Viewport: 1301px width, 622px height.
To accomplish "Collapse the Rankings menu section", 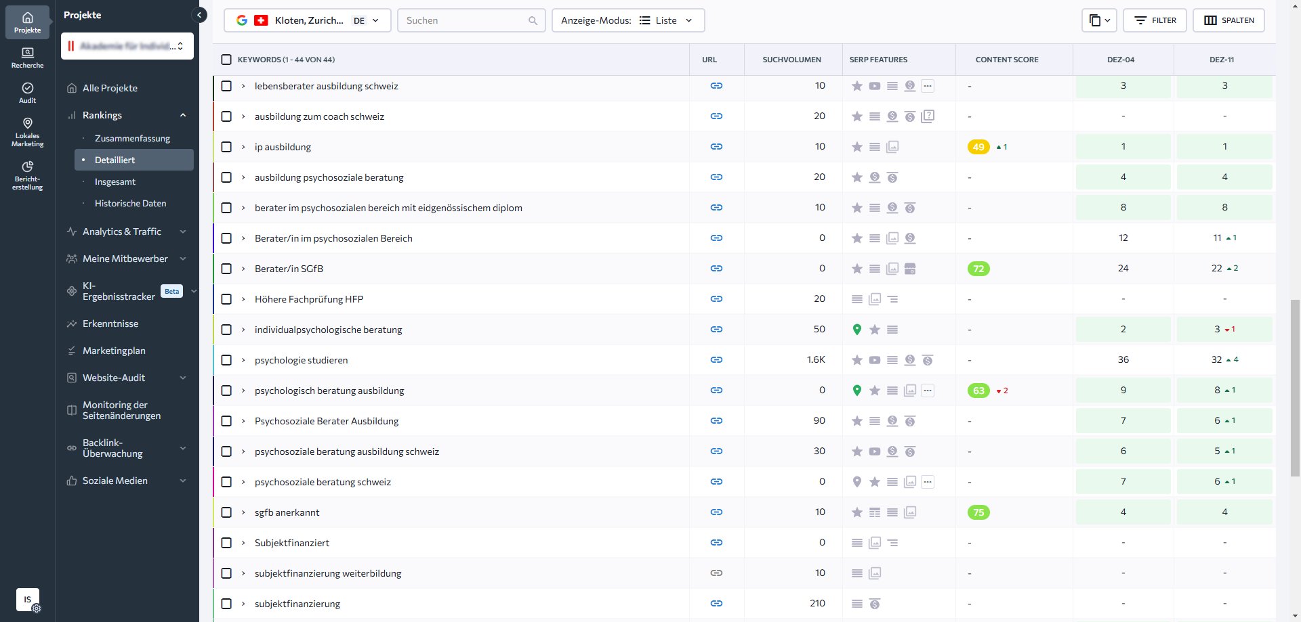I will (183, 116).
